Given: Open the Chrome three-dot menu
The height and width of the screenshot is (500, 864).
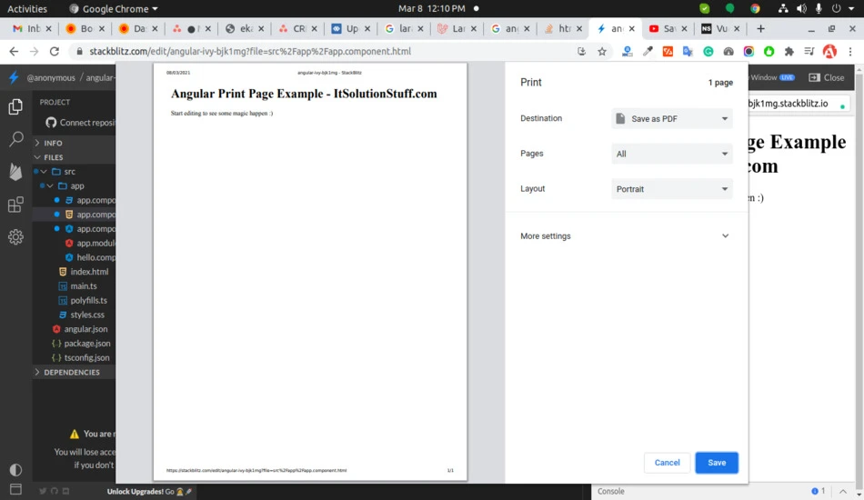Looking at the screenshot, I should pos(850,51).
